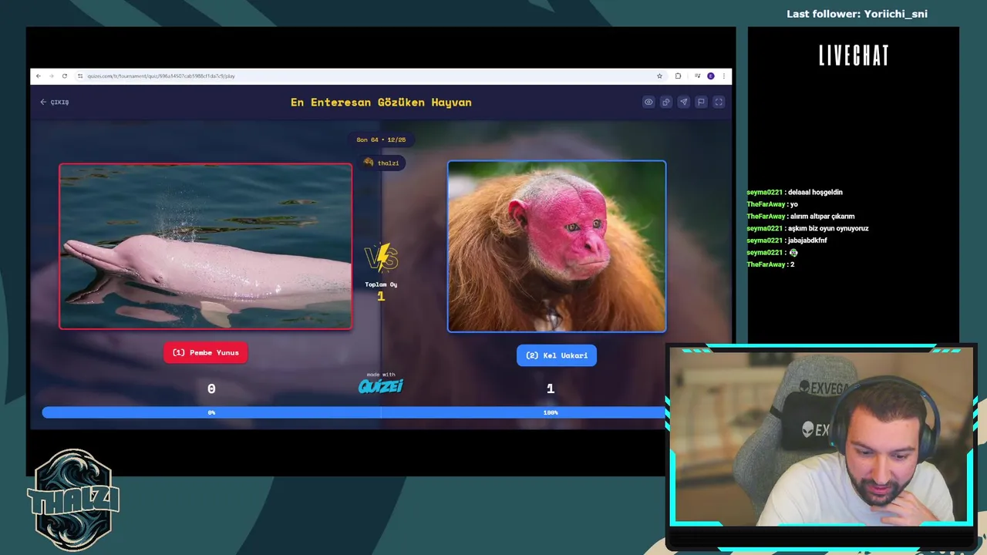This screenshot has width=987, height=555.
Task: Click the 'Son 64 • 12/28' round indicator
Action: 381,140
